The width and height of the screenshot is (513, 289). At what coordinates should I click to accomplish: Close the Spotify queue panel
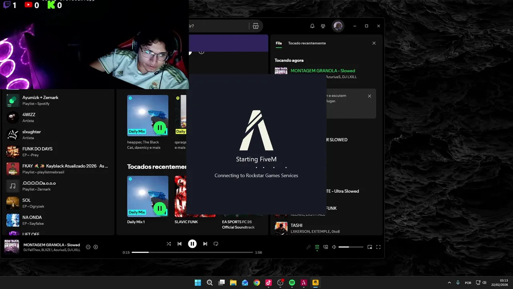click(x=374, y=43)
